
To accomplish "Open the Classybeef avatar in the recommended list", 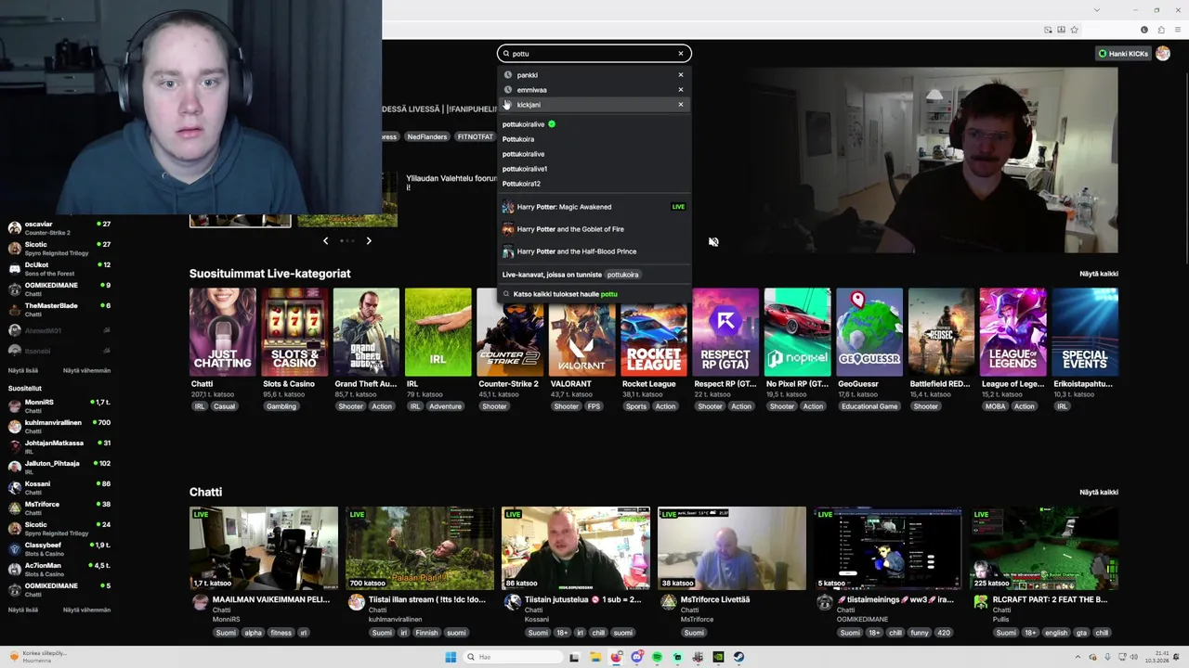I will point(14,548).
